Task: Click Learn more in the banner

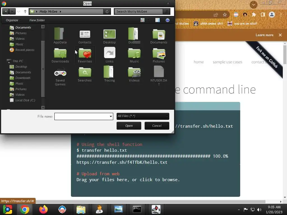Action: (x=265, y=35)
